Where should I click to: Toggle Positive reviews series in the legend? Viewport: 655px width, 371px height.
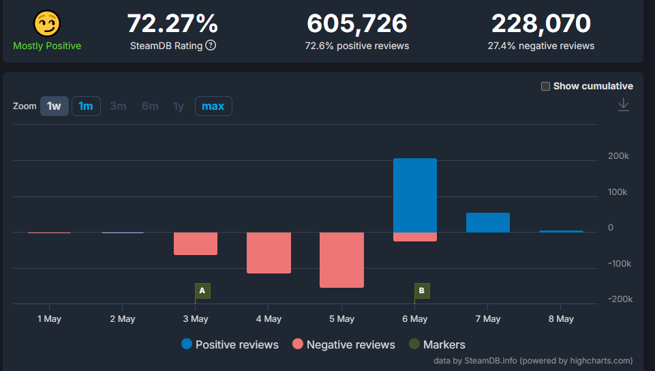coord(237,344)
